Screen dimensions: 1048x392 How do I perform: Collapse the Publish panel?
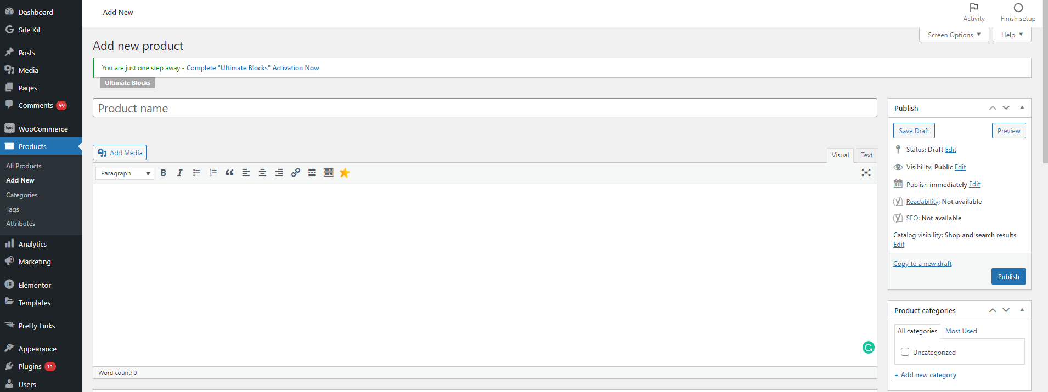coord(1022,107)
